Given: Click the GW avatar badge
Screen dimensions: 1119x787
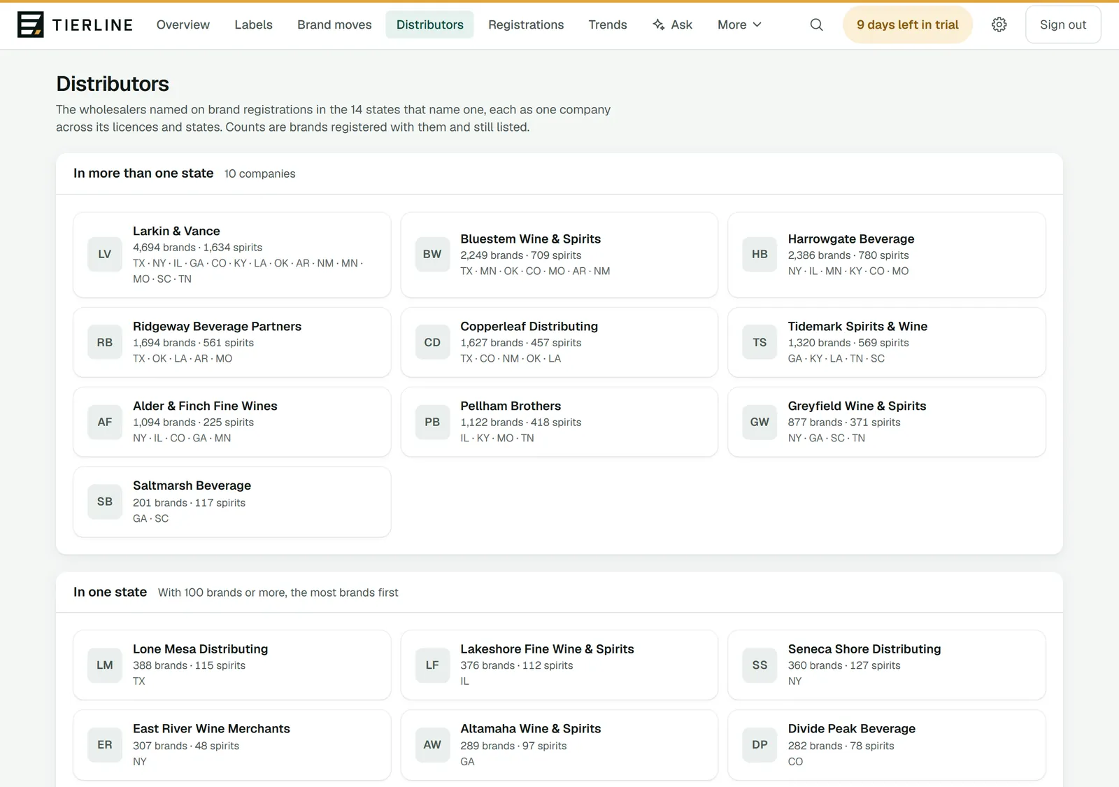Looking at the screenshot, I should point(760,423).
